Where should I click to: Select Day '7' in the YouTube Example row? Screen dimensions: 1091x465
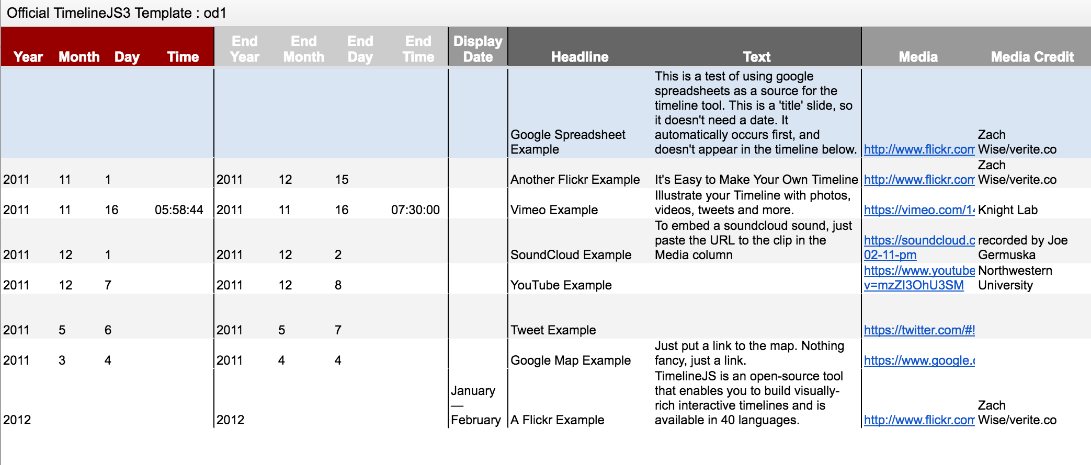(108, 285)
